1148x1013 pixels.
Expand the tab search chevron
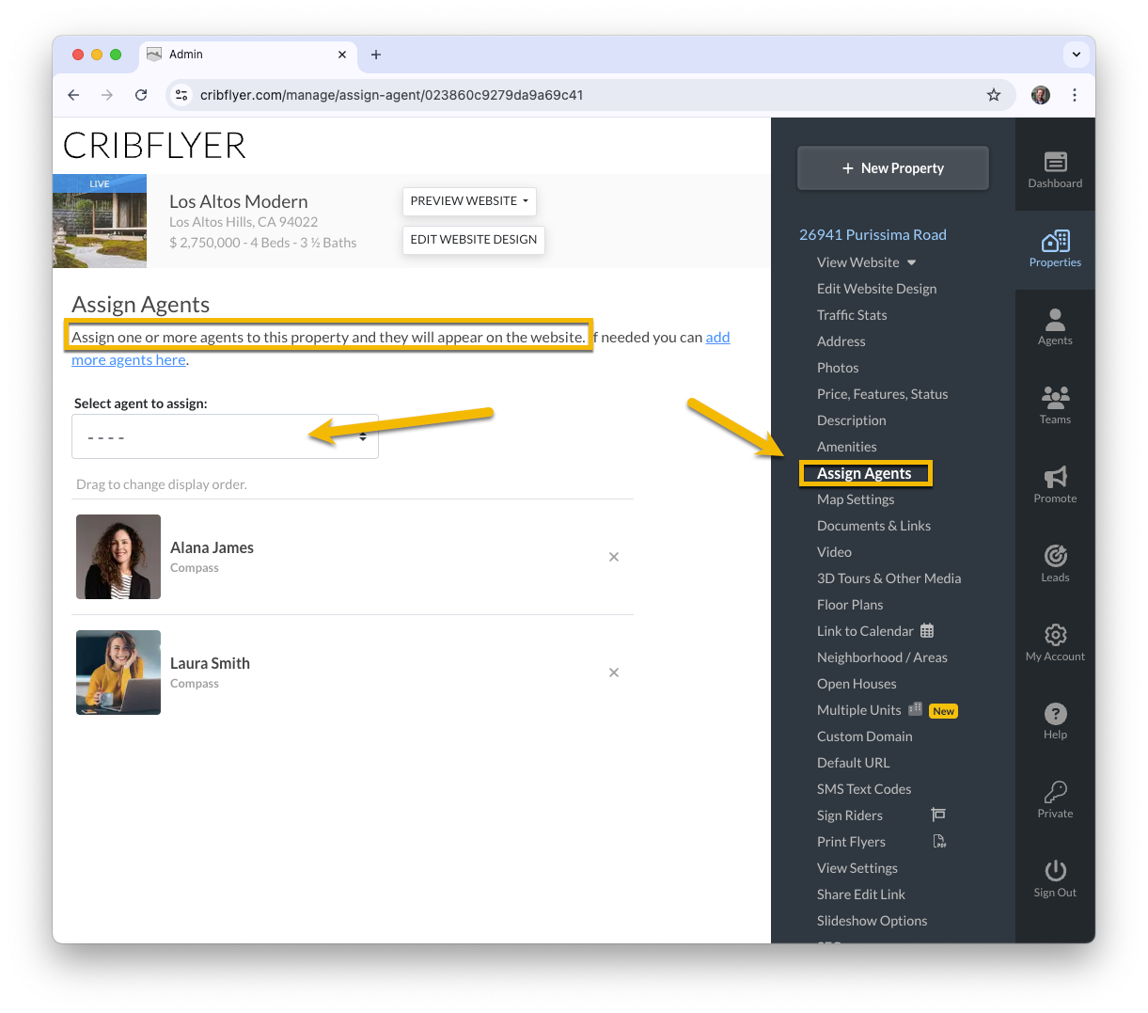pos(1077,55)
